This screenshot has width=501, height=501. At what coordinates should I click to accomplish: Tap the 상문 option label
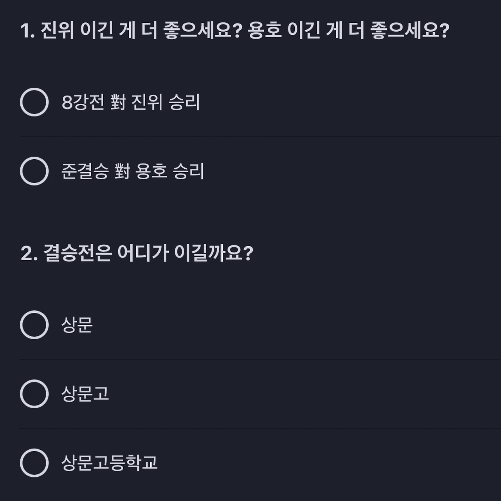[x=77, y=325]
